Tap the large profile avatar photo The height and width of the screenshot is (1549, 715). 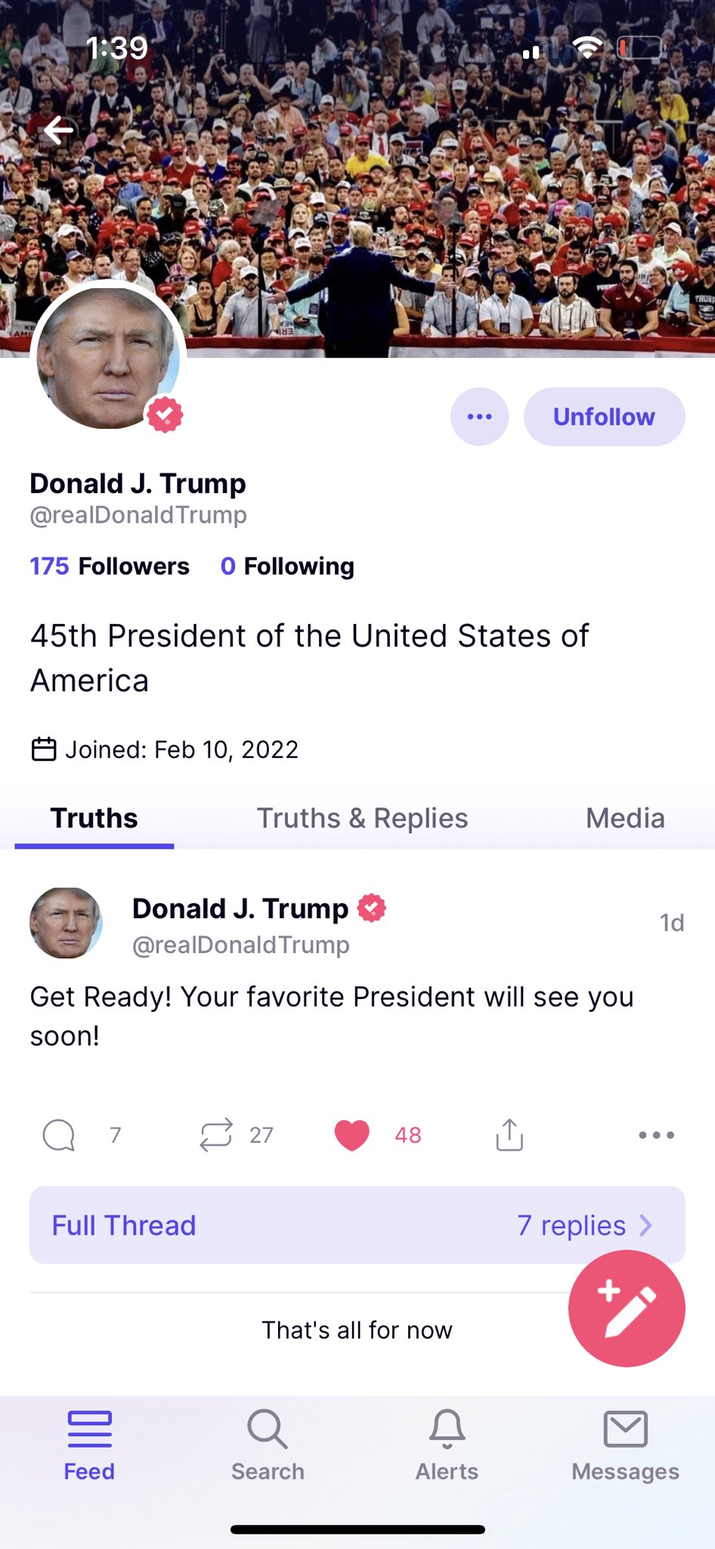(x=107, y=357)
